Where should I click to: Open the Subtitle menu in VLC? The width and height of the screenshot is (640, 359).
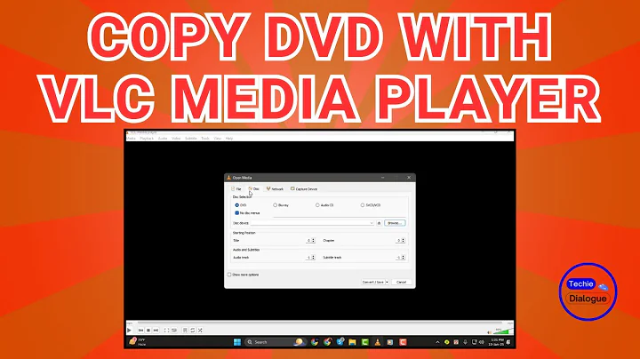click(190, 139)
